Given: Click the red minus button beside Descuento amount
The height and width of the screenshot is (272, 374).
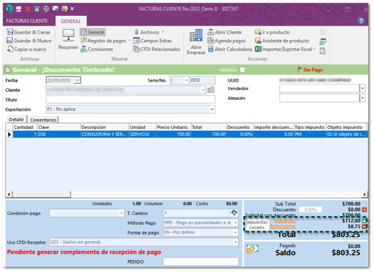Looking at the screenshot, I should (364, 209).
